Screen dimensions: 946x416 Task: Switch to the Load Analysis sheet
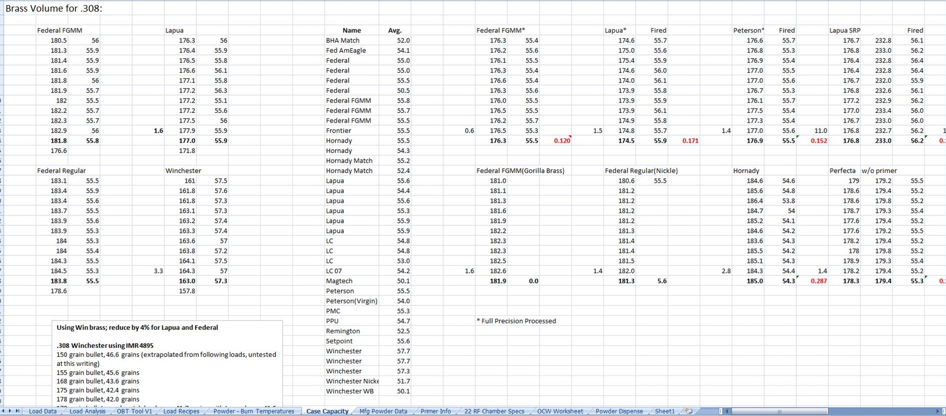coord(87,411)
